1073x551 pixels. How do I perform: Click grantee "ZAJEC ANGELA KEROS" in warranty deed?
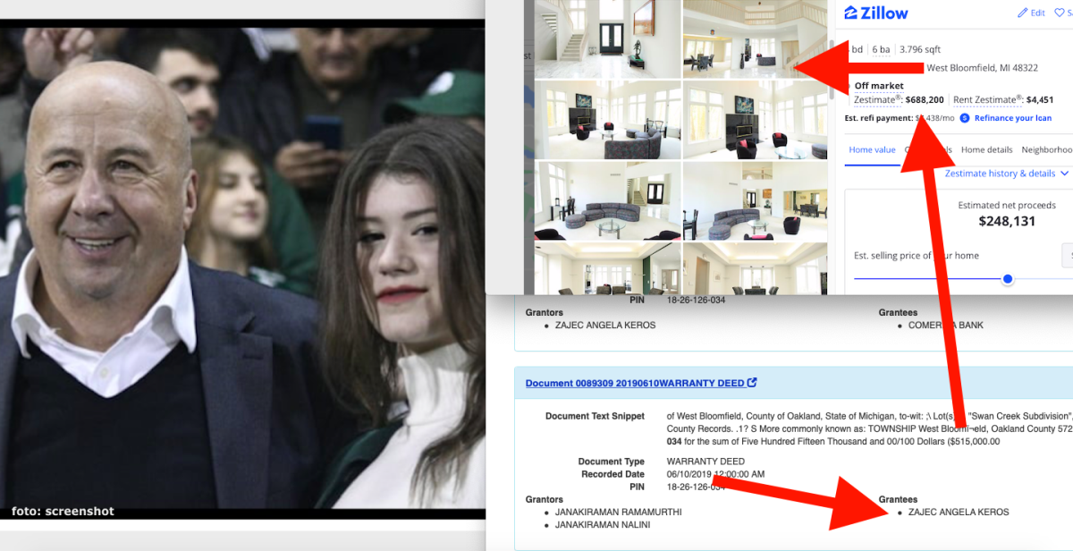[x=959, y=513]
